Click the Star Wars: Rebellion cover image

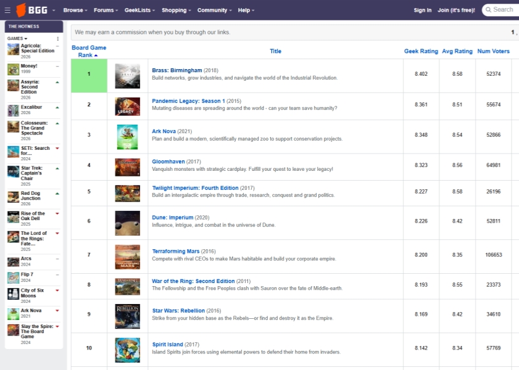127,316
